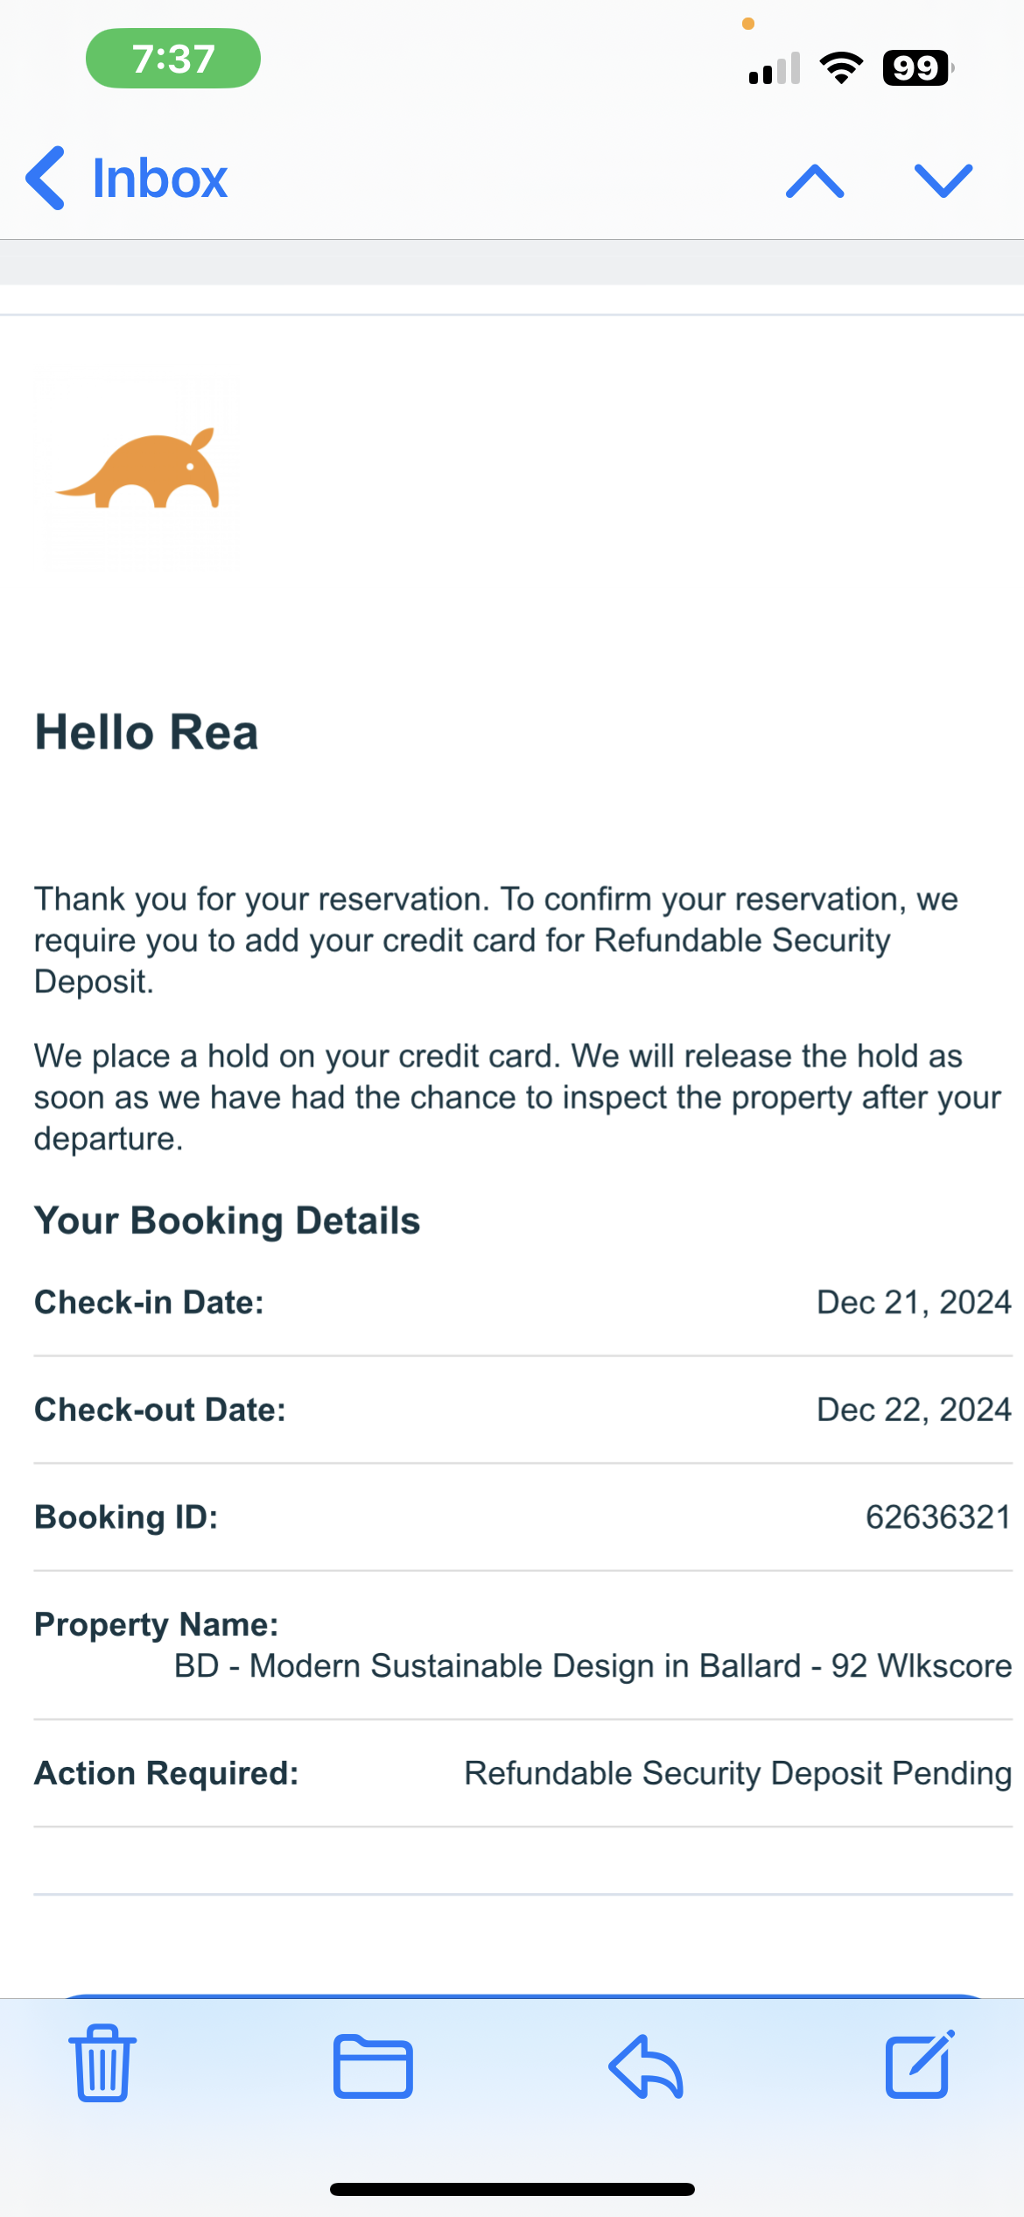Move email using folder icon

(373, 2066)
